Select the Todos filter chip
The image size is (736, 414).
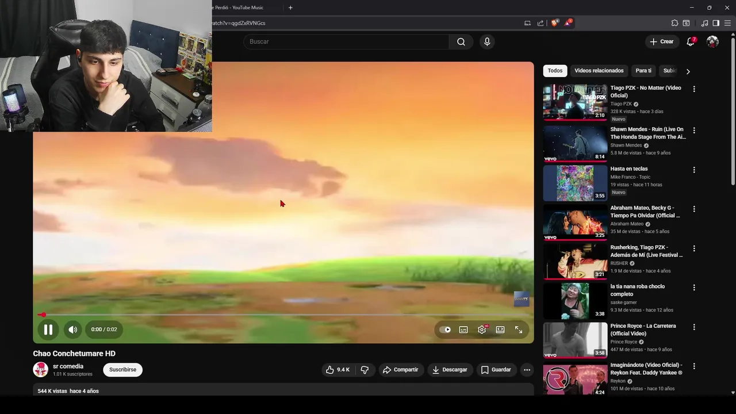coord(555,71)
